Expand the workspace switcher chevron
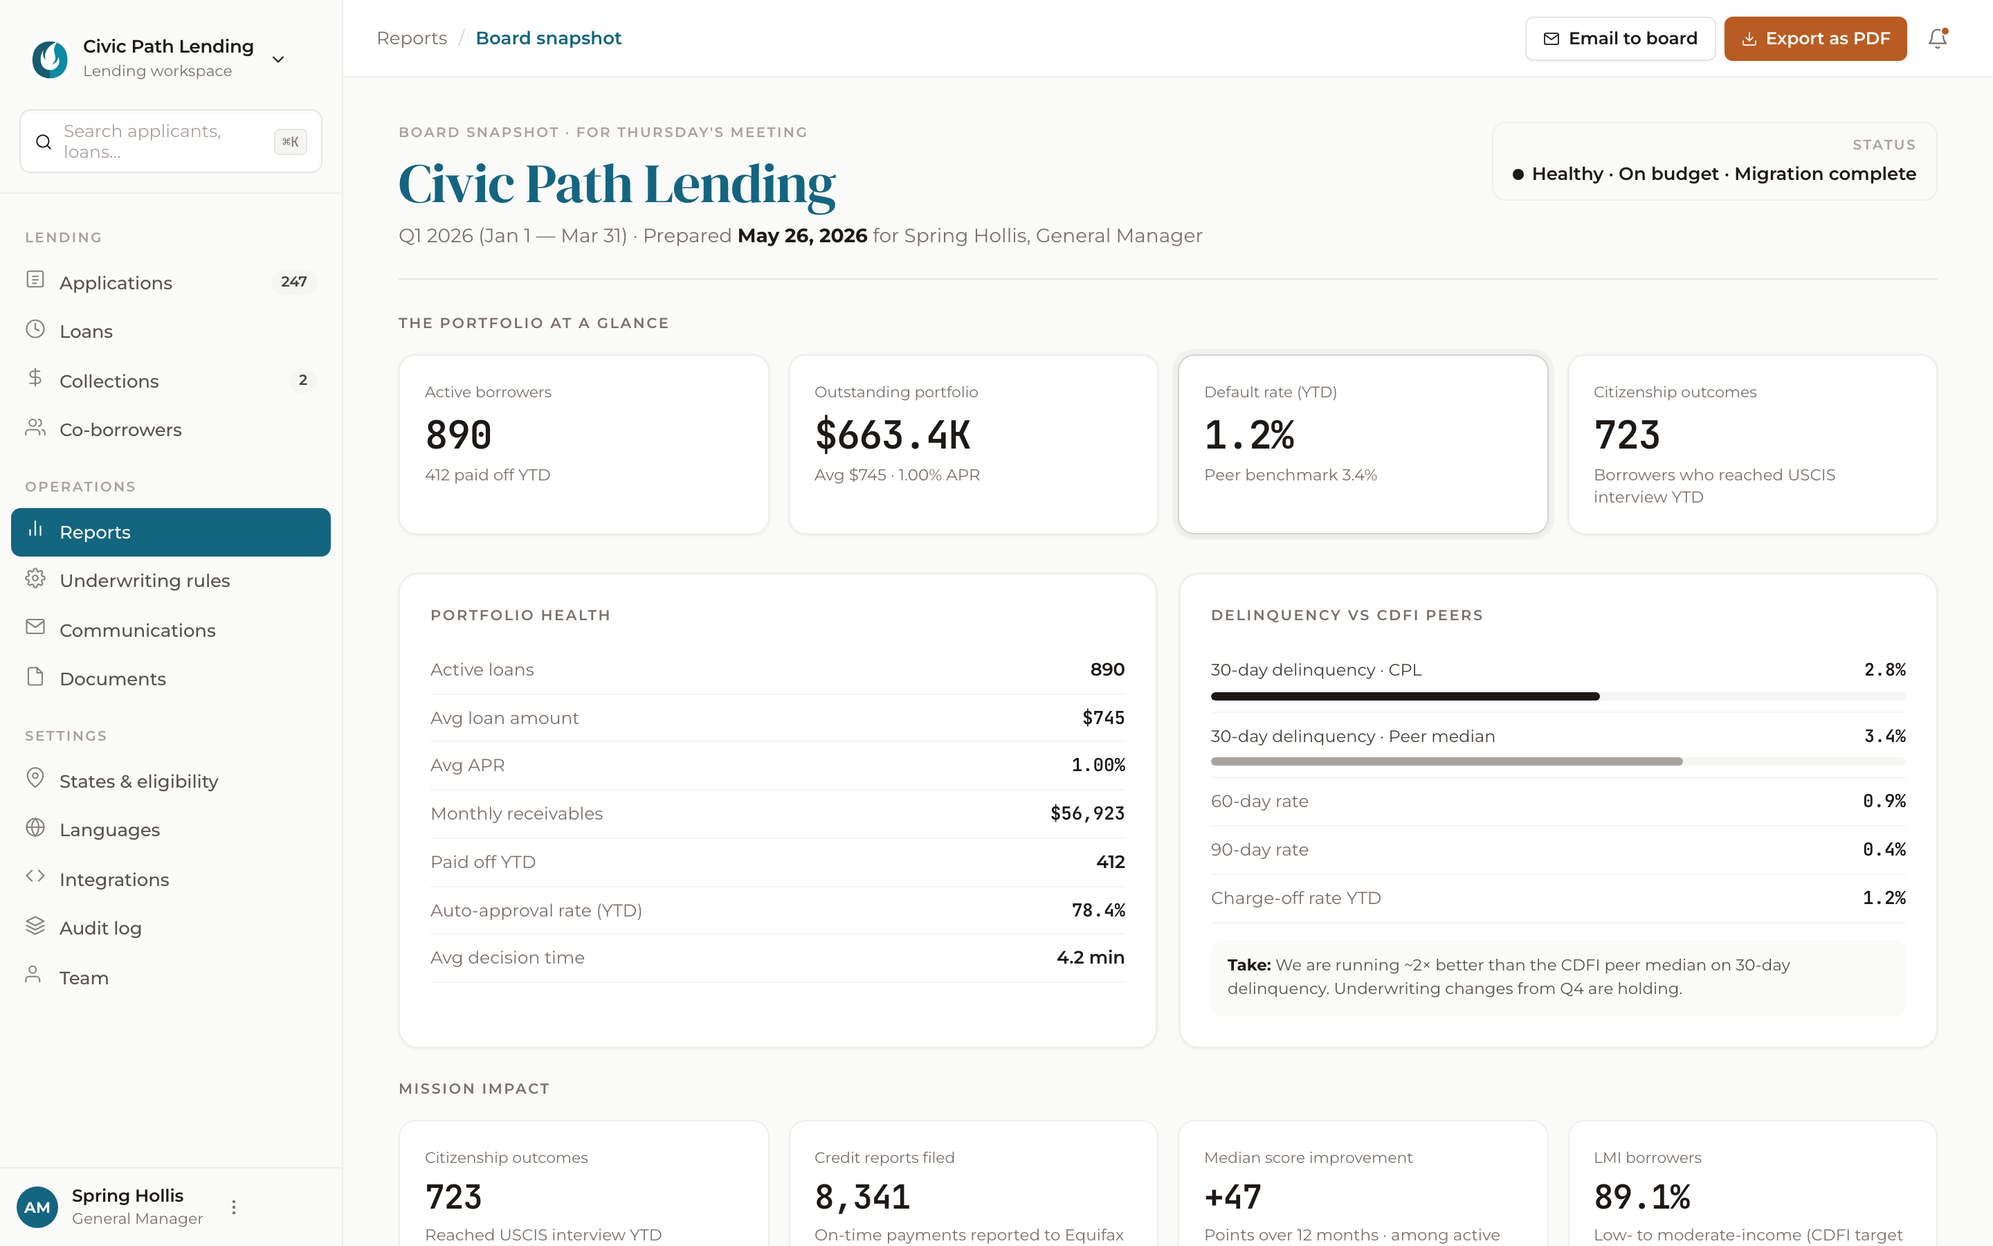This screenshot has width=1993, height=1246. coord(278,60)
